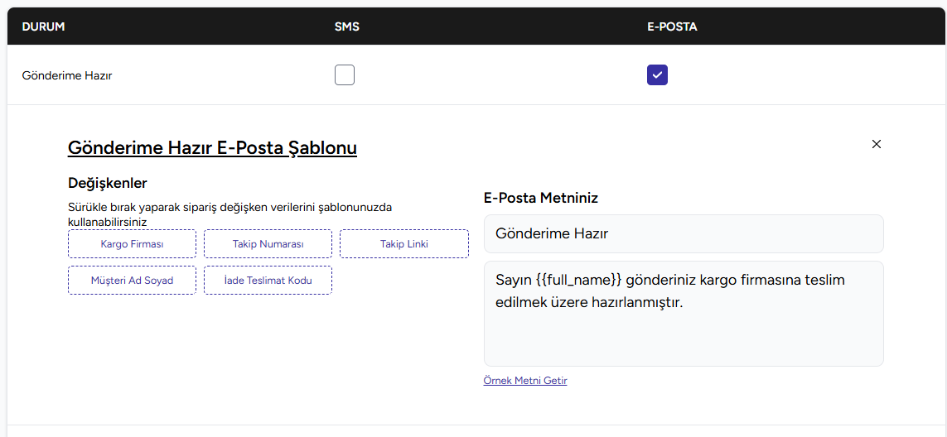Screen dimensions: 947x437
Task: Select the Gönderime Hazır status row label
Action: (67, 75)
